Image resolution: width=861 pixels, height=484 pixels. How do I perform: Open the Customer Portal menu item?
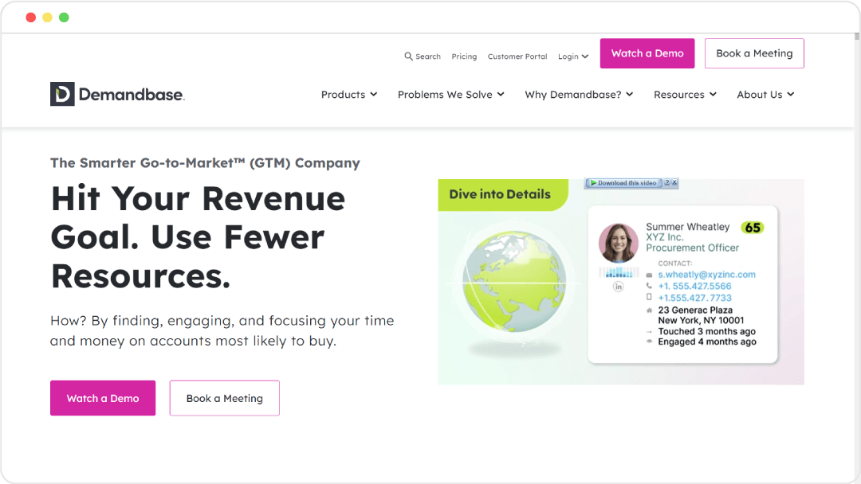[517, 56]
